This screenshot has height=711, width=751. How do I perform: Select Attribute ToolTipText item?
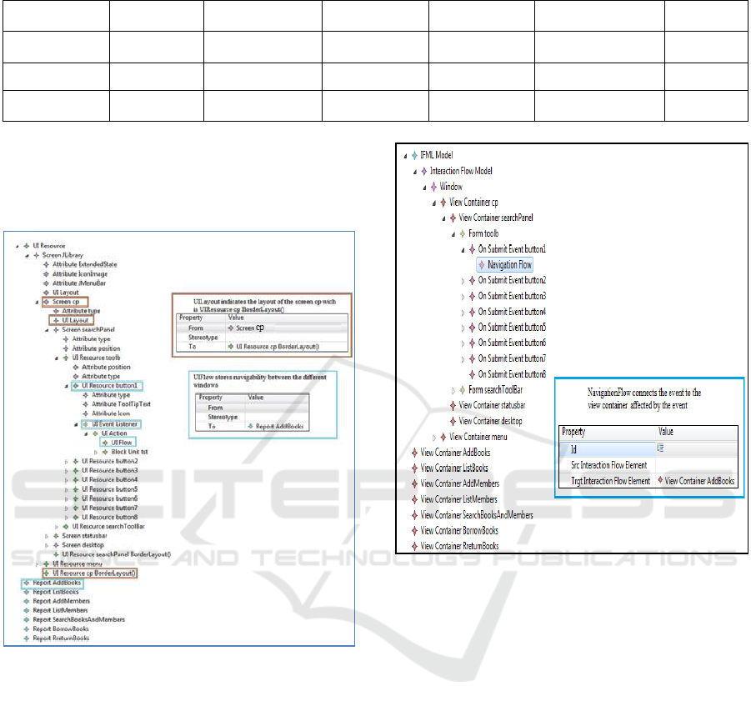(x=122, y=403)
